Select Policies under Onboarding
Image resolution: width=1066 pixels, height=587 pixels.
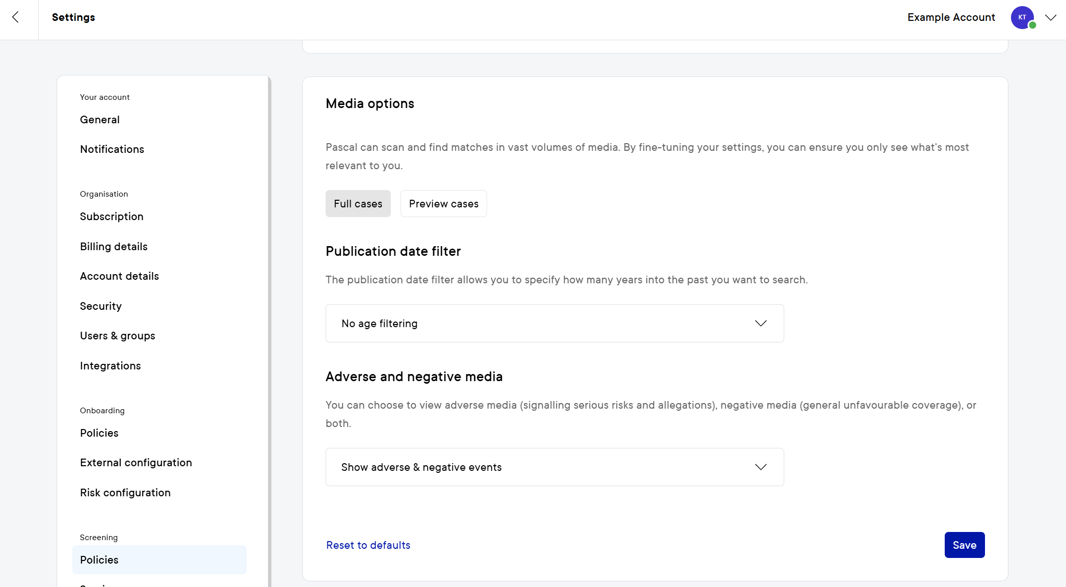[99, 433]
